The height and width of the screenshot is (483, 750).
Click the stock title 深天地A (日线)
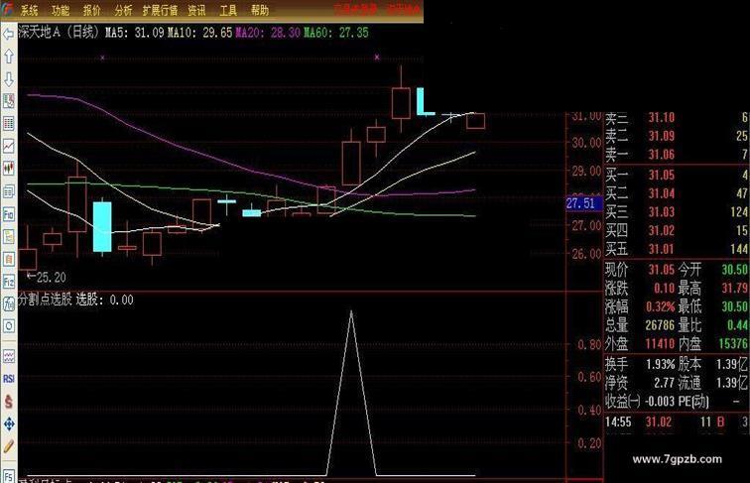click(x=60, y=33)
